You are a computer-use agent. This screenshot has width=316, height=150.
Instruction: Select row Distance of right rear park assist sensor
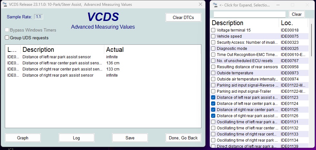click(x=103, y=75)
